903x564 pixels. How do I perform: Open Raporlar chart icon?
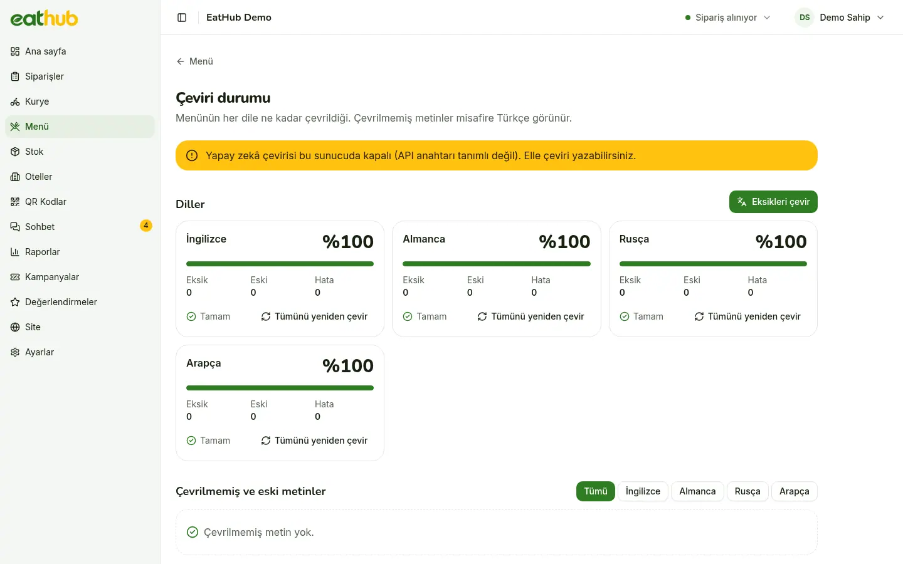(x=15, y=252)
